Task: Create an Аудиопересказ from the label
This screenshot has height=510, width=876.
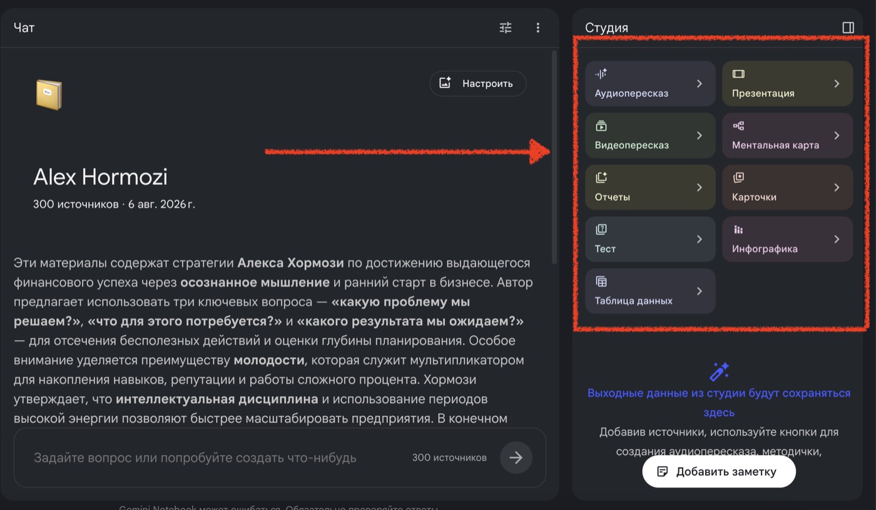Action: [631, 93]
